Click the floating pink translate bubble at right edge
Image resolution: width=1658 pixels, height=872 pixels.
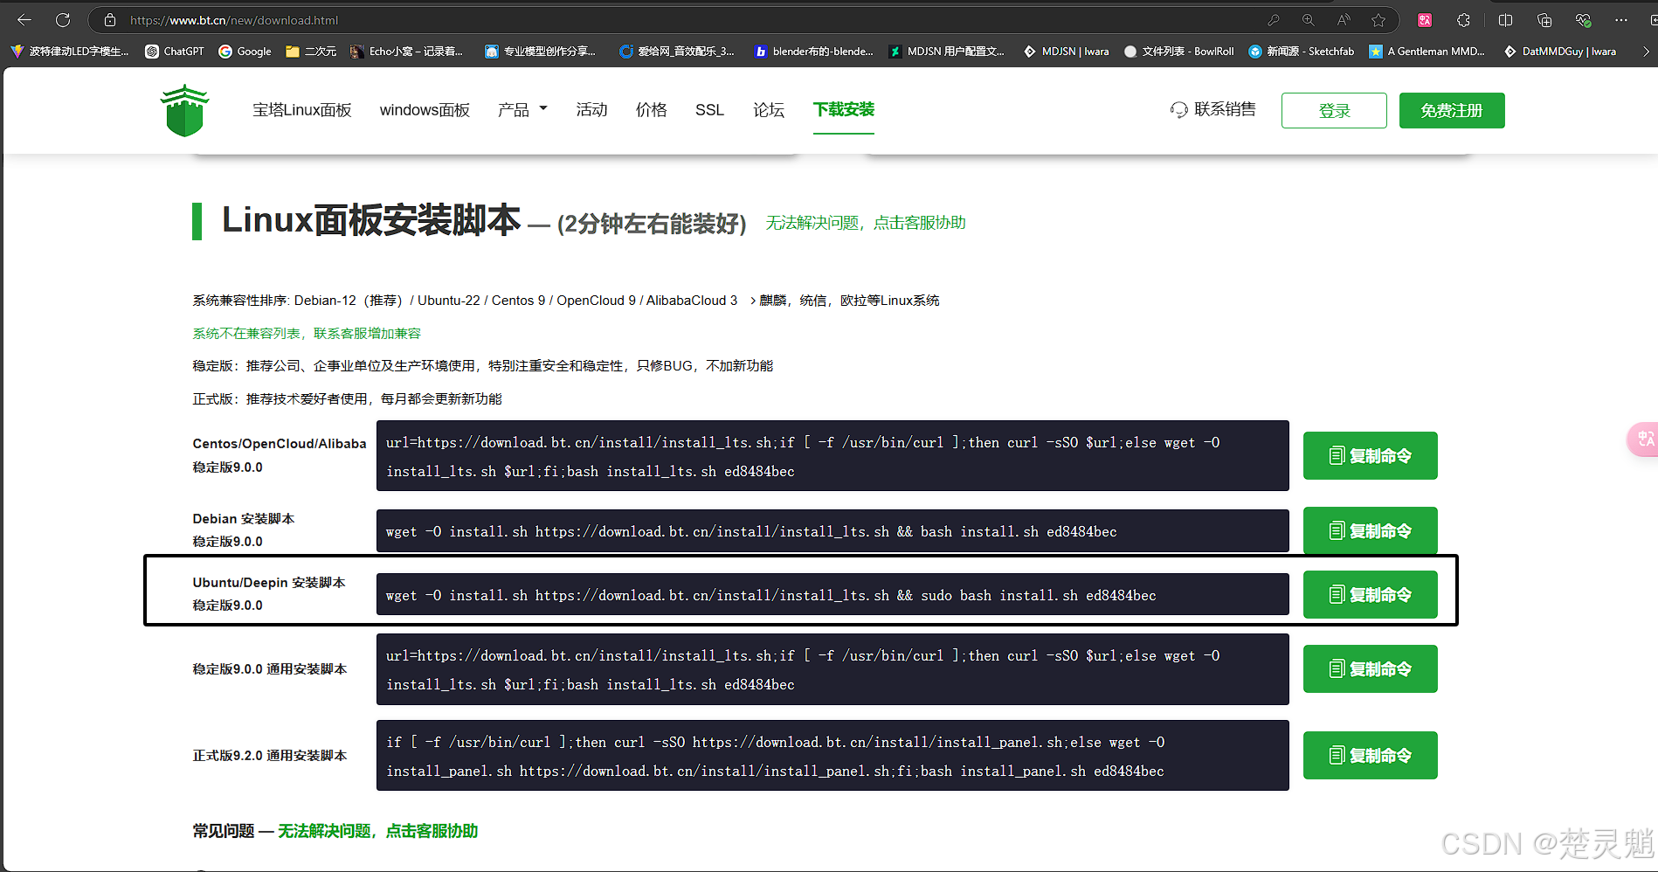(1643, 439)
